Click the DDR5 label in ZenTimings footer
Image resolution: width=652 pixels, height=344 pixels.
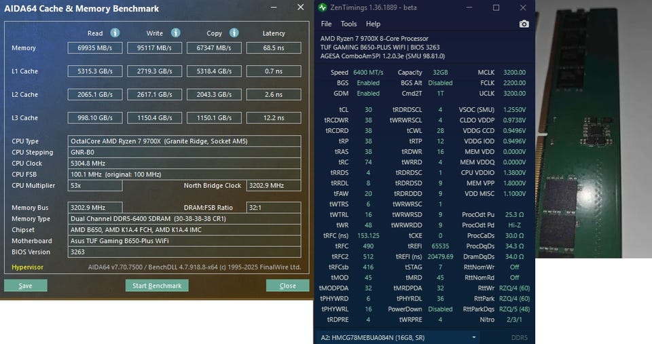519,338
